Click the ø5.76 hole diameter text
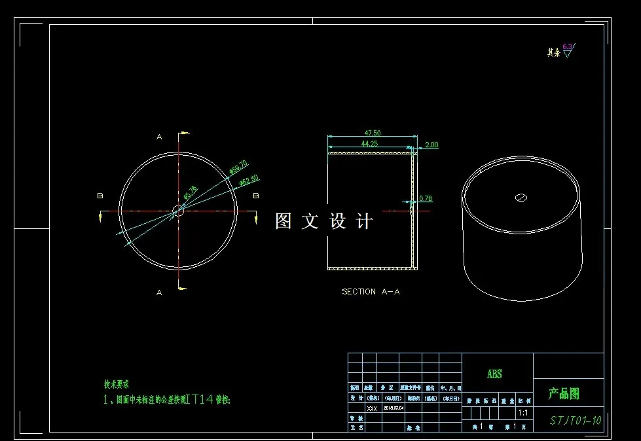Viewport: 641px width, 441px height. tap(190, 193)
